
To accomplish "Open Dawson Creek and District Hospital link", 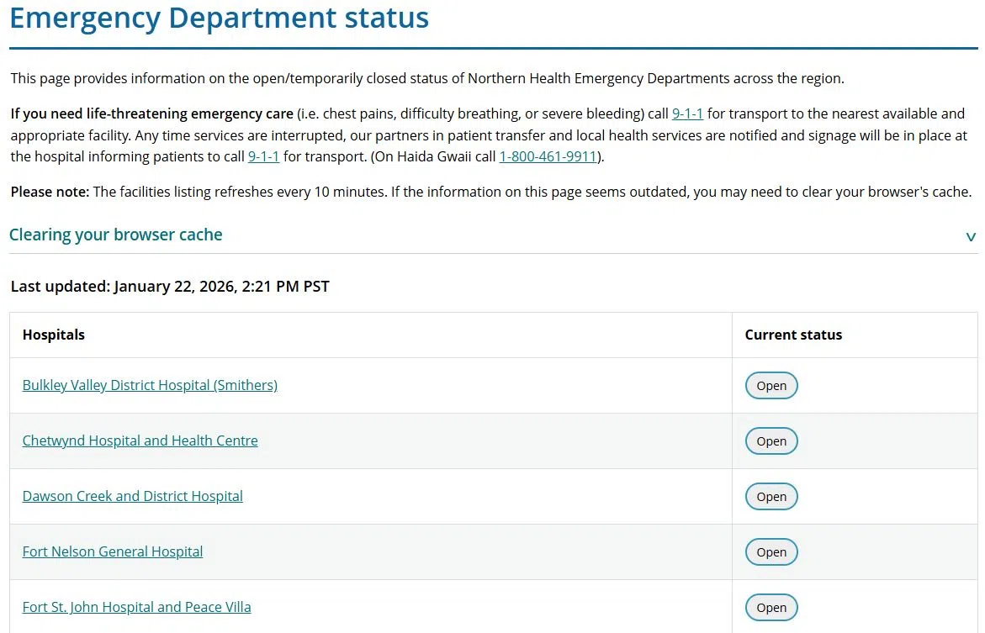I will [x=132, y=497].
